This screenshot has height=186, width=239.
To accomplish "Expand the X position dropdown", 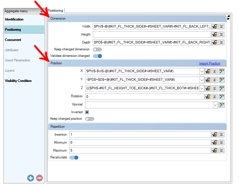I will point(202,71).
